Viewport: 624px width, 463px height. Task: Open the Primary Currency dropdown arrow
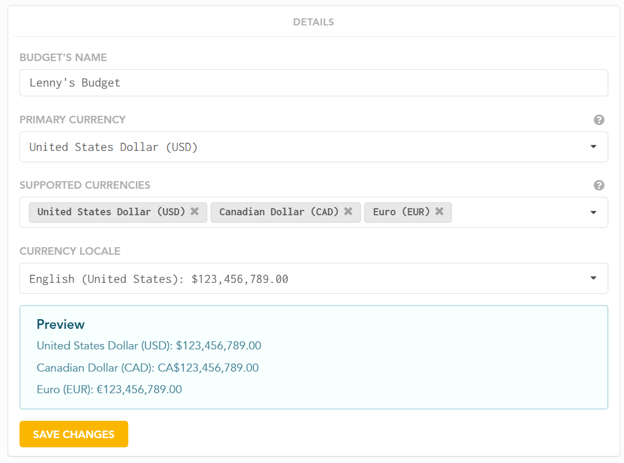(x=593, y=147)
